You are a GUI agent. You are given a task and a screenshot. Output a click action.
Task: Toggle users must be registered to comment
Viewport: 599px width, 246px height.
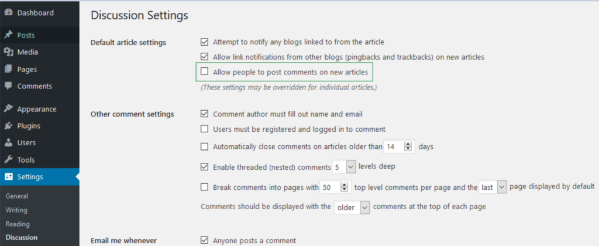(204, 129)
